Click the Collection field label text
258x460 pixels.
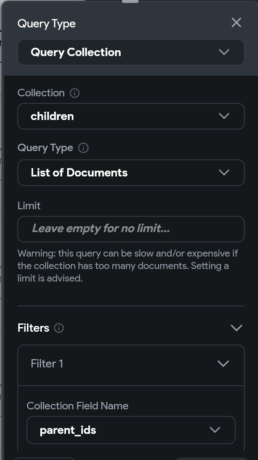tap(41, 93)
